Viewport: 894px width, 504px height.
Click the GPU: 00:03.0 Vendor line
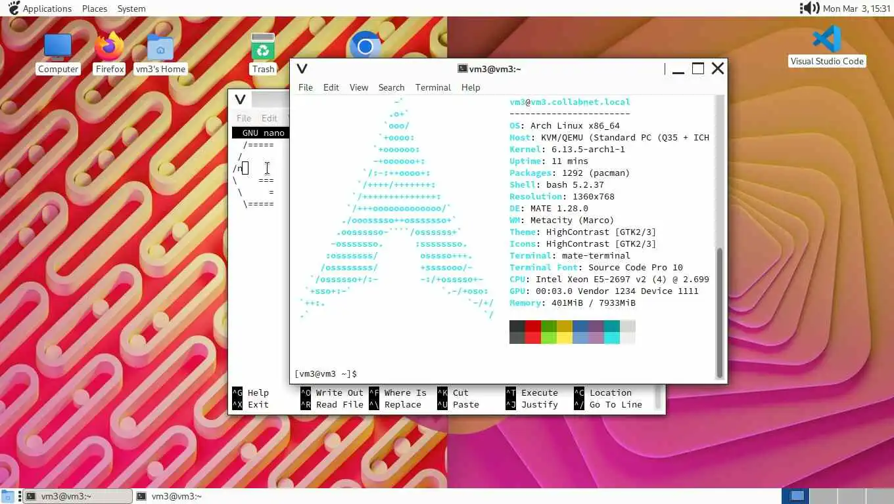pyautogui.click(x=604, y=291)
